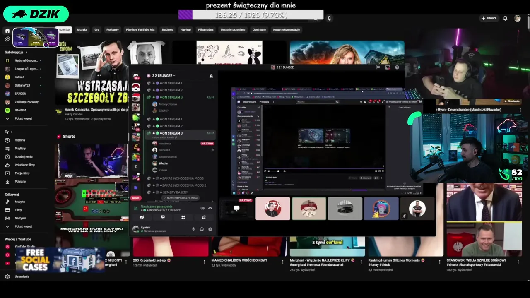
Task: Click Discord invite people icon
Action: tap(211, 76)
